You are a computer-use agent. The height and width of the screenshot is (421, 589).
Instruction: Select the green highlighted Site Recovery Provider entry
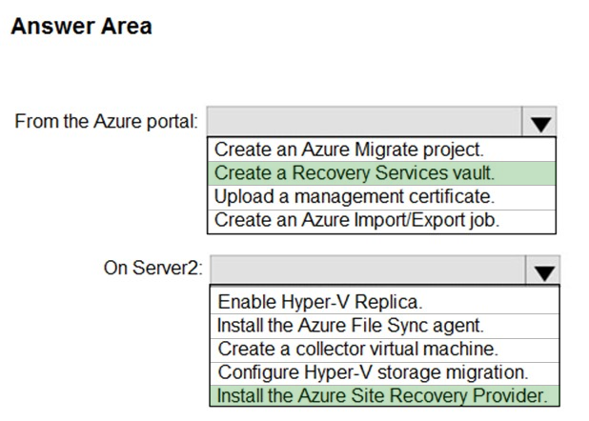(385, 396)
